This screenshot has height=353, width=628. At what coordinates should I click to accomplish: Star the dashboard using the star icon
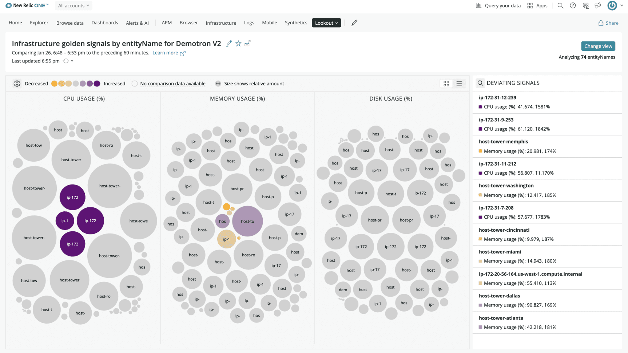click(238, 43)
